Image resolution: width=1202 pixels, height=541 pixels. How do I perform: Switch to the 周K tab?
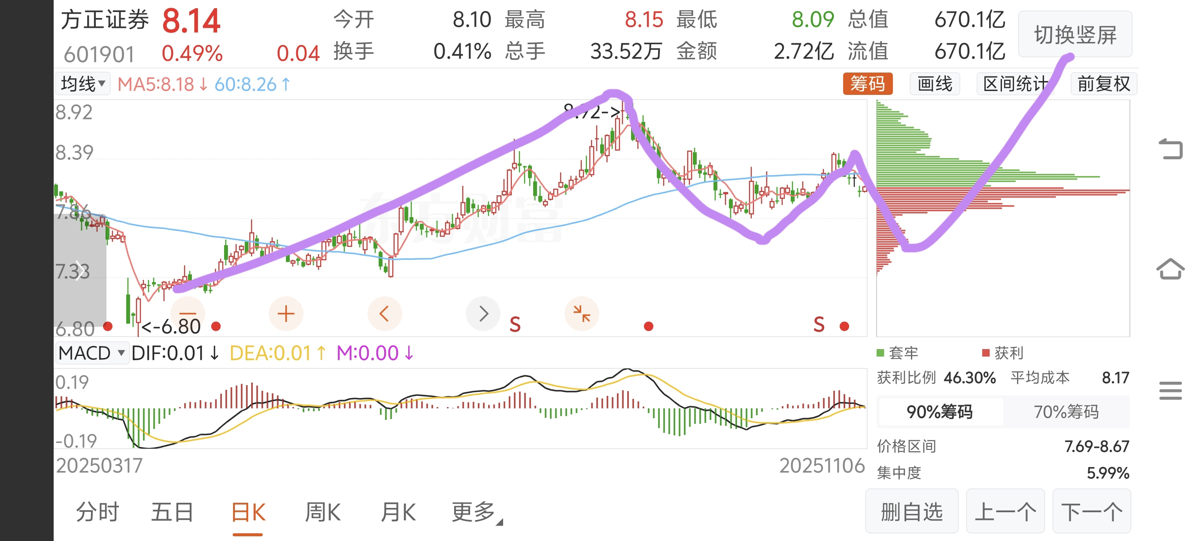pyautogui.click(x=322, y=512)
